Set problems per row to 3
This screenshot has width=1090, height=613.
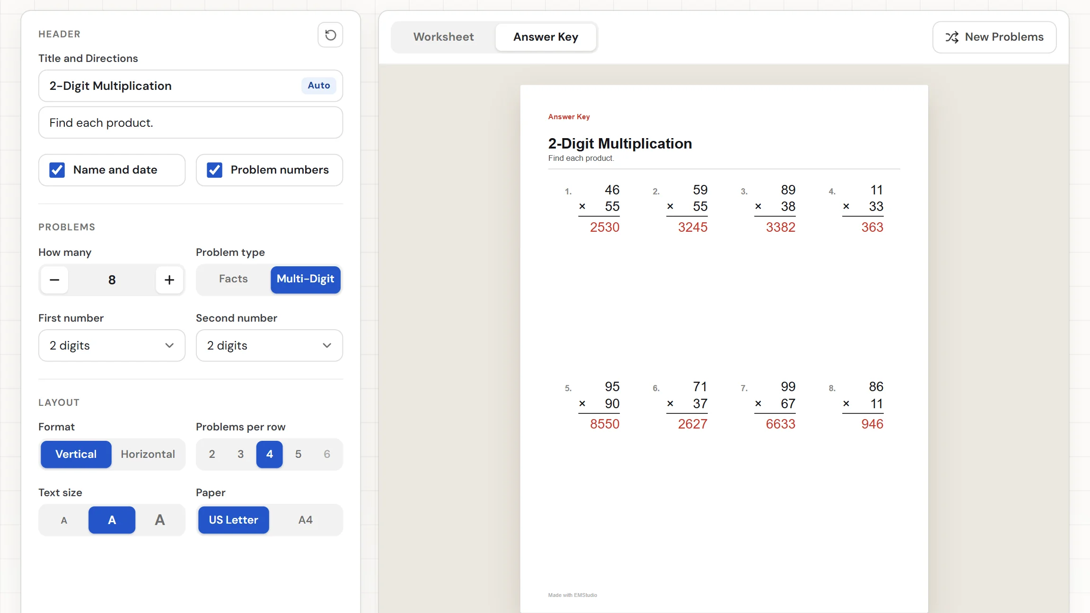[x=241, y=454]
